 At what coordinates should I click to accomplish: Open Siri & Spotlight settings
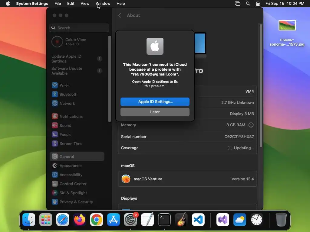pos(77,193)
